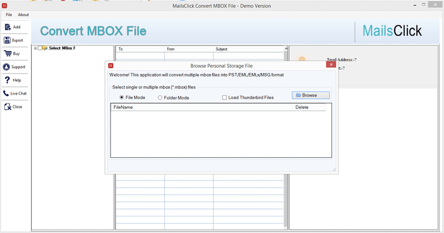Image resolution: width=444 pixels, height=233 pixels.
Task: Select the Folder Mode radio button
Action: coord(160,98)
